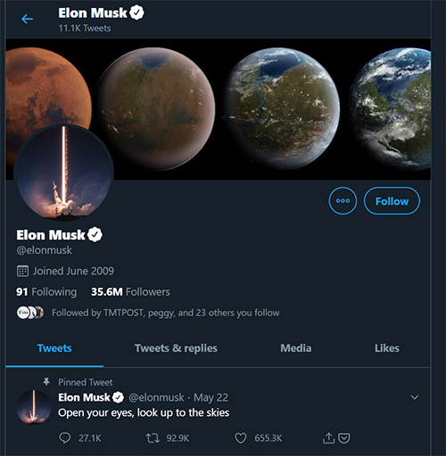Image resolution: width=446 pixels, height=456 pixels.
Task: View the Likes tab
Action: pos(387,348)
